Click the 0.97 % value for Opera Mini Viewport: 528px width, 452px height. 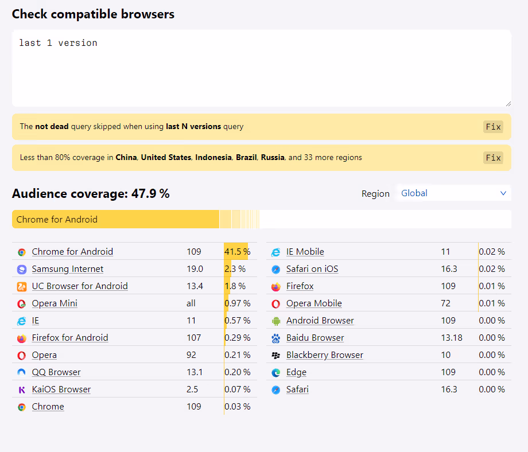pos(238,303)
